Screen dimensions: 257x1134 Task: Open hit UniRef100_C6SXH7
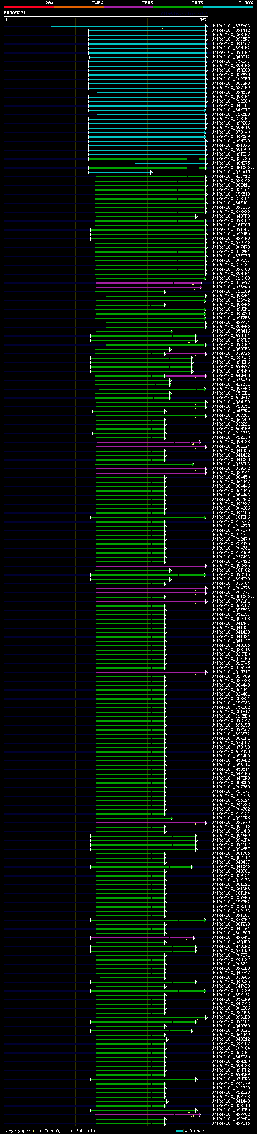coord(230,35)
